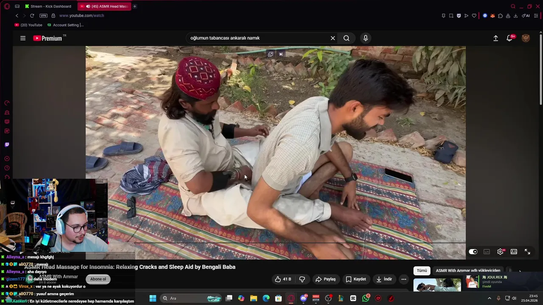Viewport: 543px width, 305px height.
Task: Open the system volume speaker control
Action: 514,298
